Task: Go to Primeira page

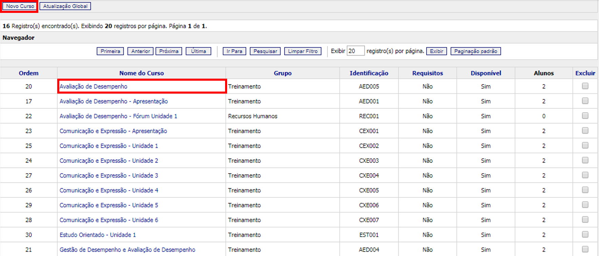Action: pos(110,51)
